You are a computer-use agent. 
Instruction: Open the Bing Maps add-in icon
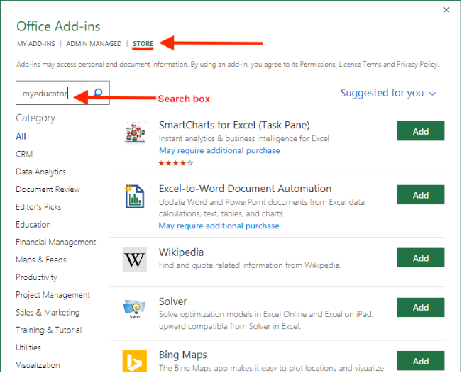pyautogui.click(x=135, y=361)
